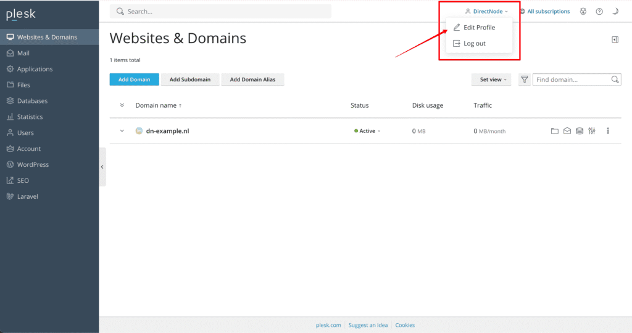Click the Add Domain button
The image size is (632, 333).
click(x=134, y=79)
